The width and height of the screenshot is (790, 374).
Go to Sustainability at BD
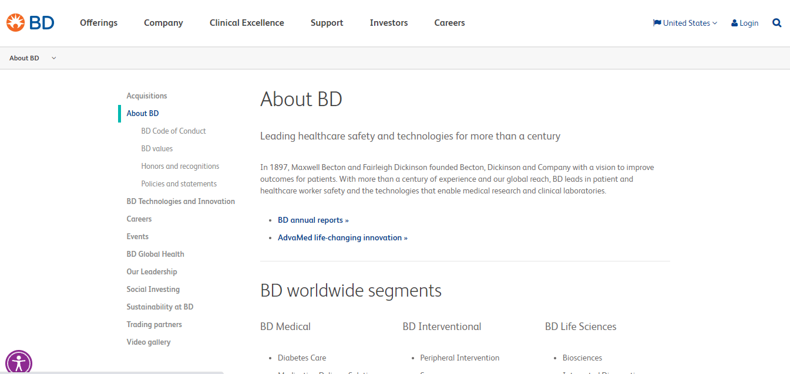(160, 307)
